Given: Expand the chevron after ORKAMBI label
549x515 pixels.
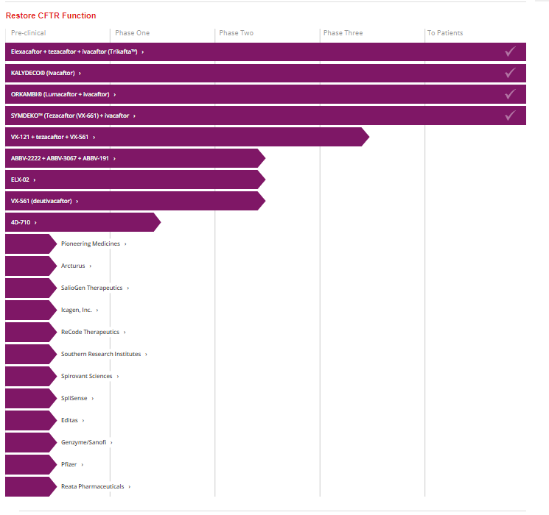Looking at the screenshot, I should [x=114, y=95].
